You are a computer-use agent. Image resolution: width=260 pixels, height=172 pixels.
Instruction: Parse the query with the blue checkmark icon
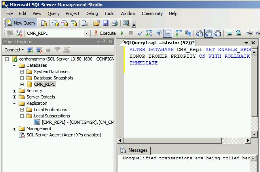[140, 33]
